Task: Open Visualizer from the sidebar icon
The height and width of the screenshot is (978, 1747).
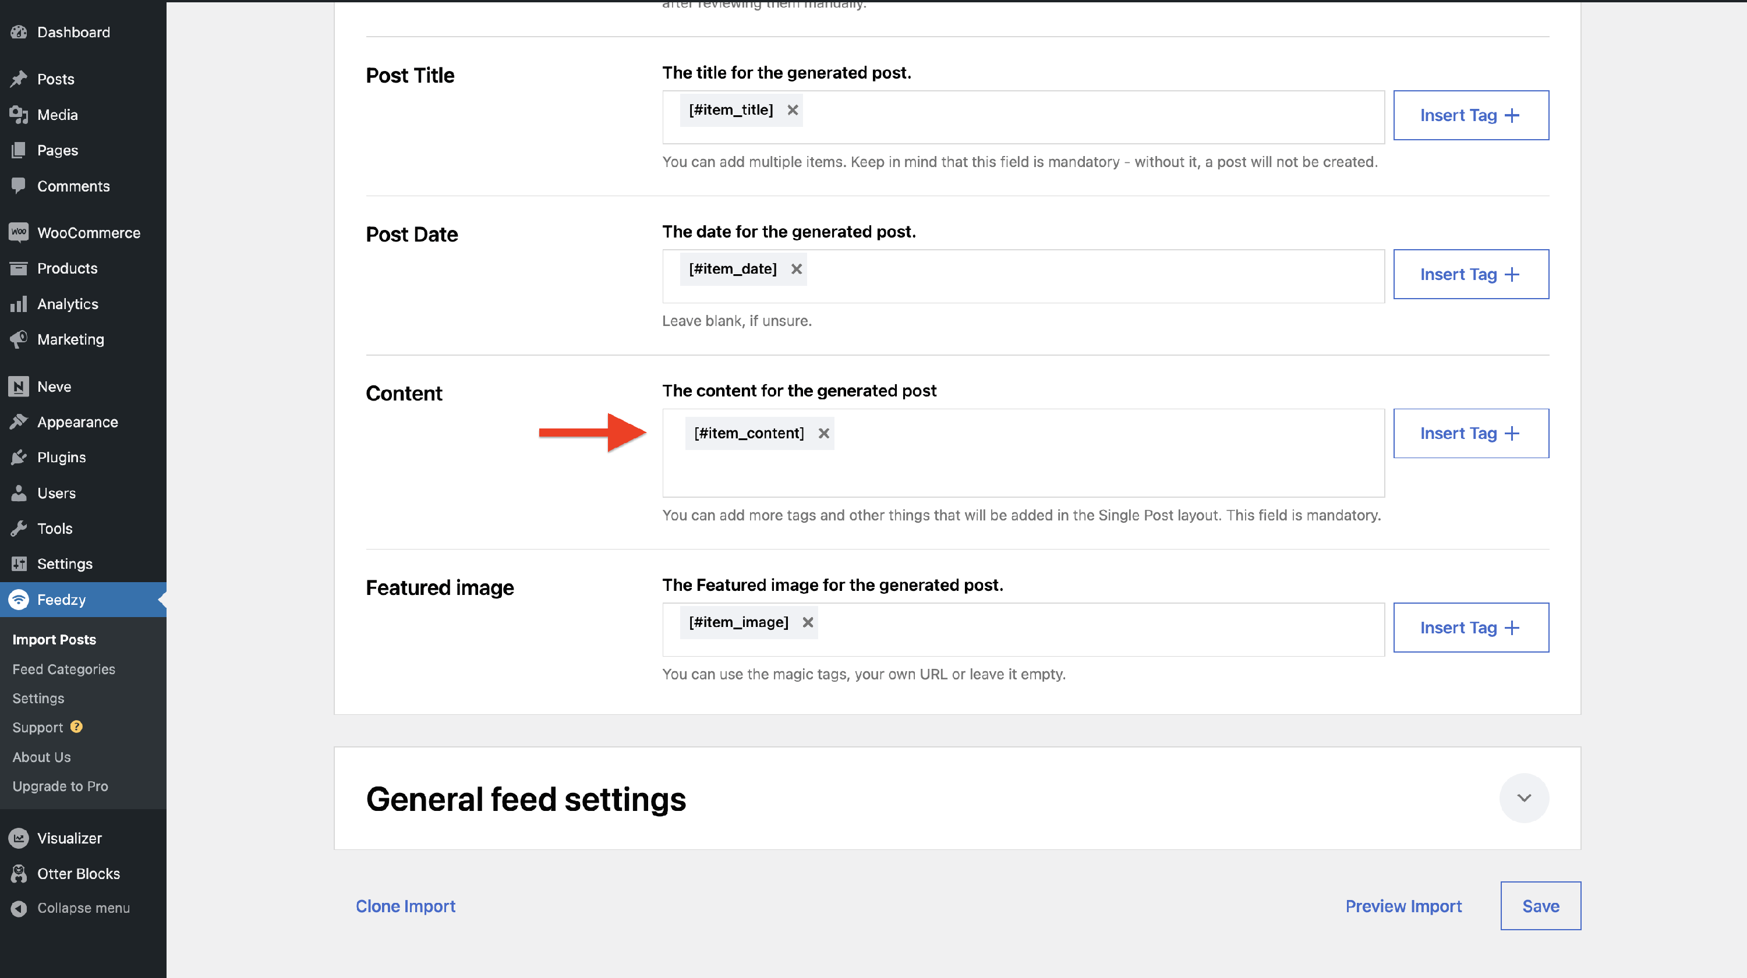Action: (19, 838)
